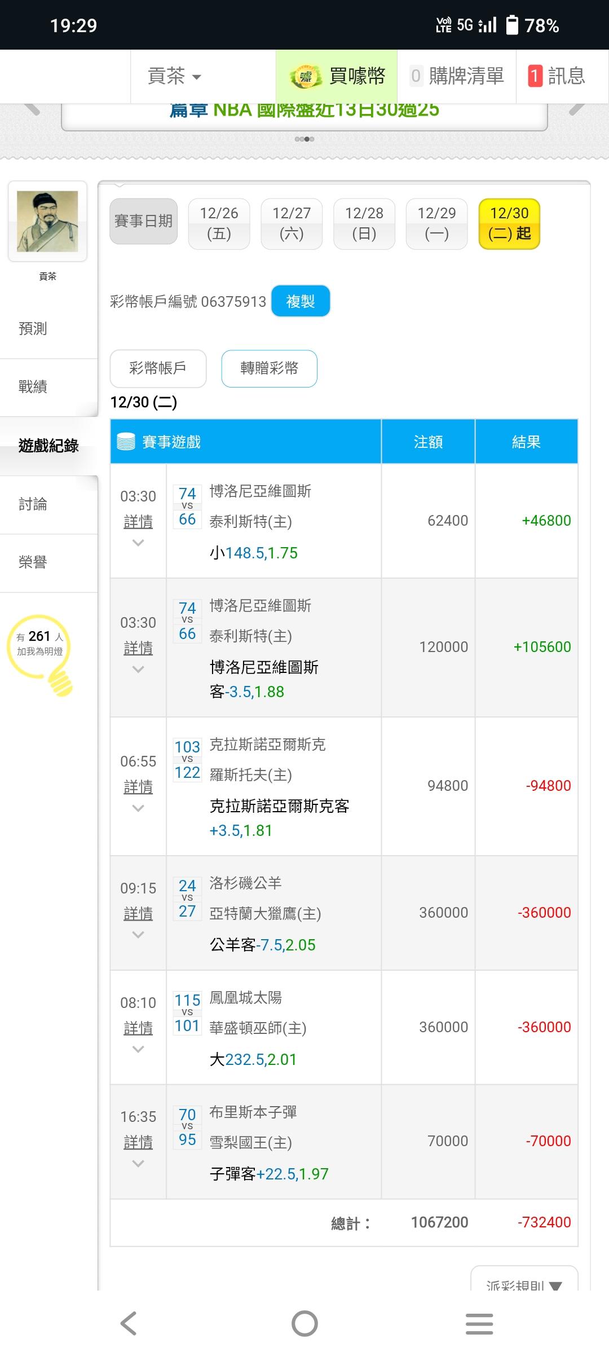Expand chevron under the 16:35 game
The image size is (609, 1356).
click(x=138, y=1164)
